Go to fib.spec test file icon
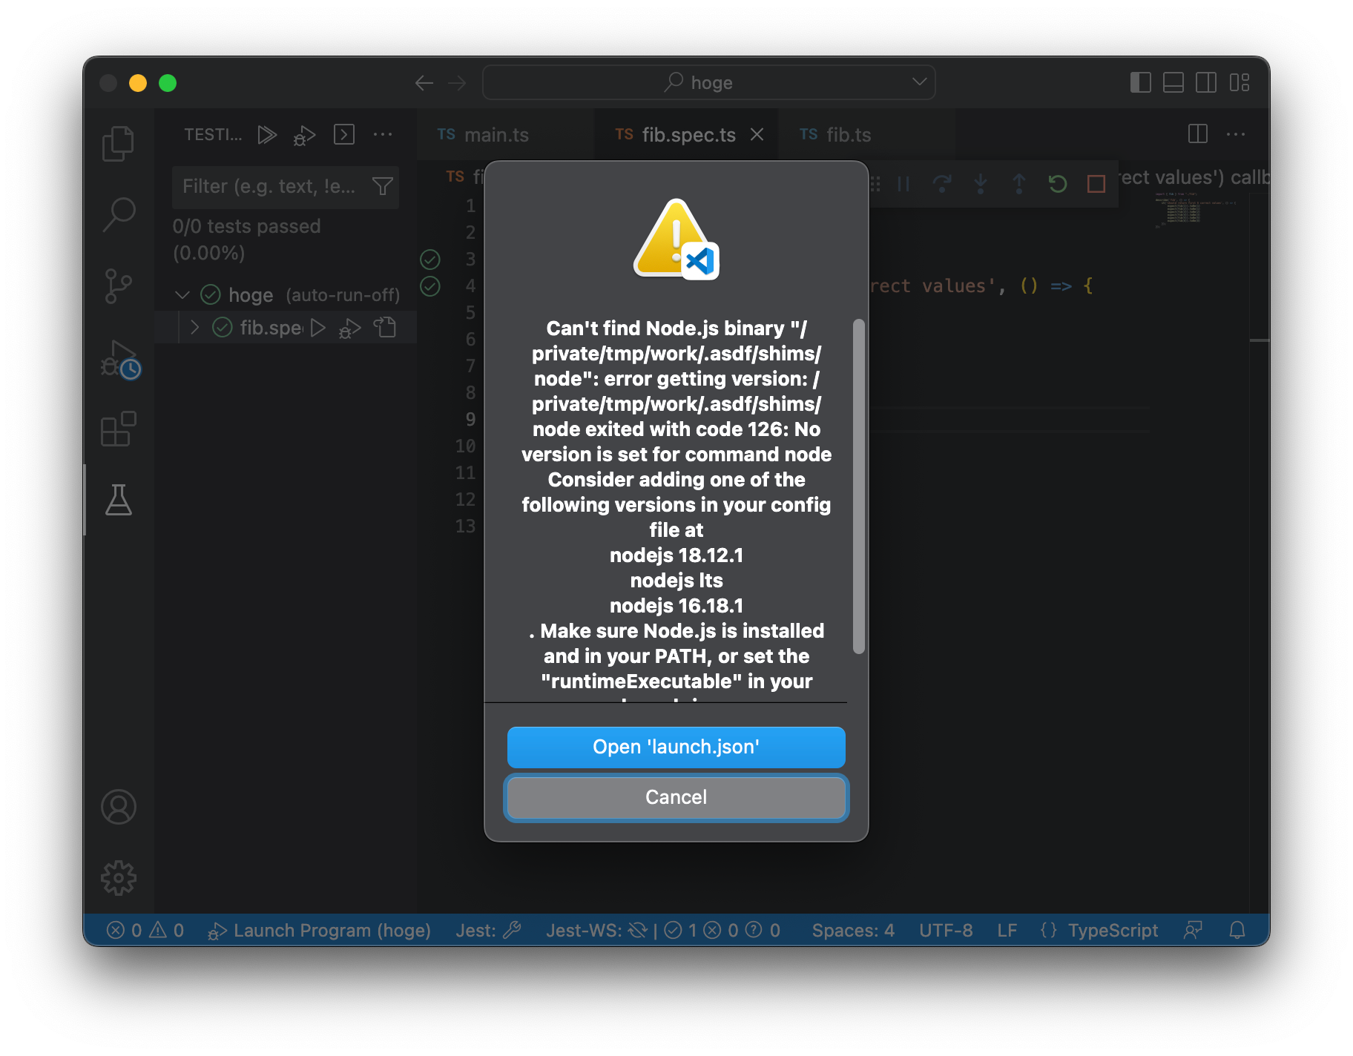1353x1056 pixels. click(x=385, y=327)
